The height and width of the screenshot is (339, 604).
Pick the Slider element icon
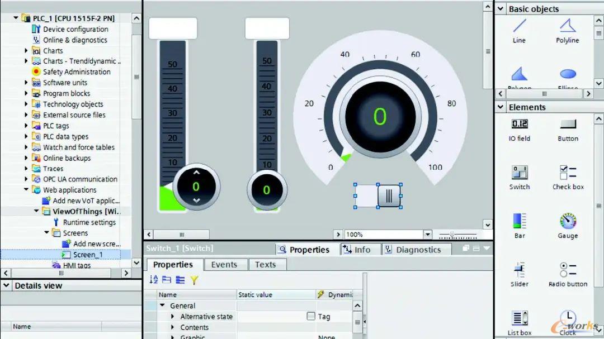click(x=519, y=269)
